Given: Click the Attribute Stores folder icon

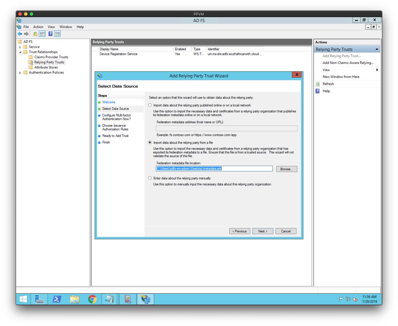Looking at the screenshot, I should [x=31, y=67].
